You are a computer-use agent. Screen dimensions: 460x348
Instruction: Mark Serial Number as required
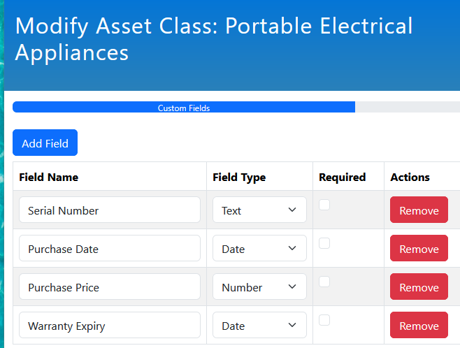tap(324, 205)
